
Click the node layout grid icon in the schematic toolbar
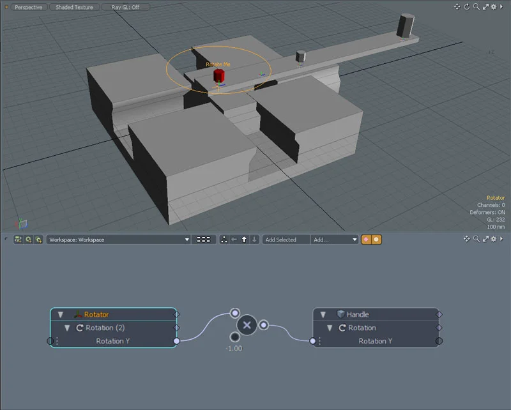coord(202,239)
